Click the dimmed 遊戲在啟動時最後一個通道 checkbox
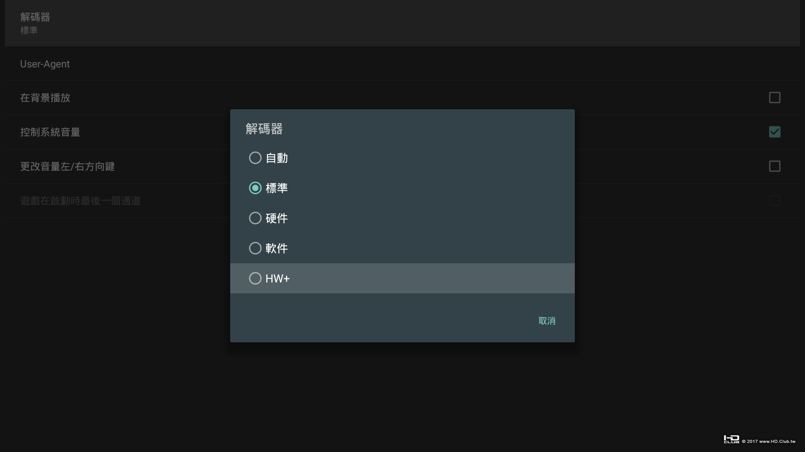The image size is (805, 452). tap(774, 200)
